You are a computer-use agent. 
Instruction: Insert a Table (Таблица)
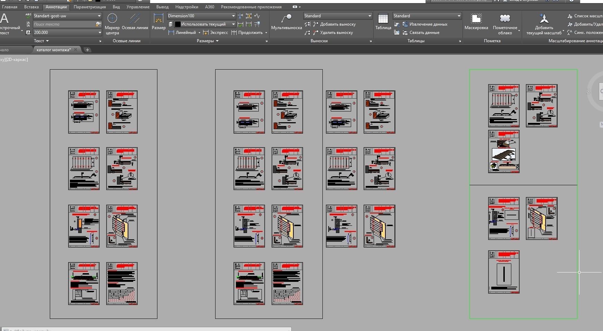tap(383, 21)
